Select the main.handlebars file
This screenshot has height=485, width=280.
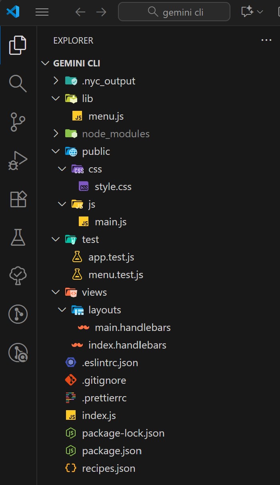(132, 327)
